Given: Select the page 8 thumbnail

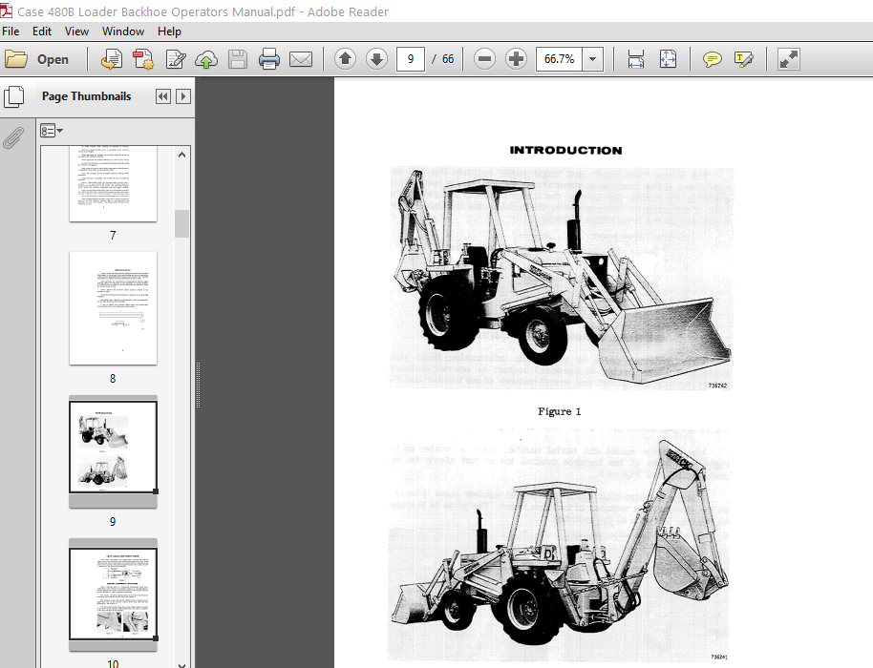Looking at the screenshot, I should click(x=113, y=308).
